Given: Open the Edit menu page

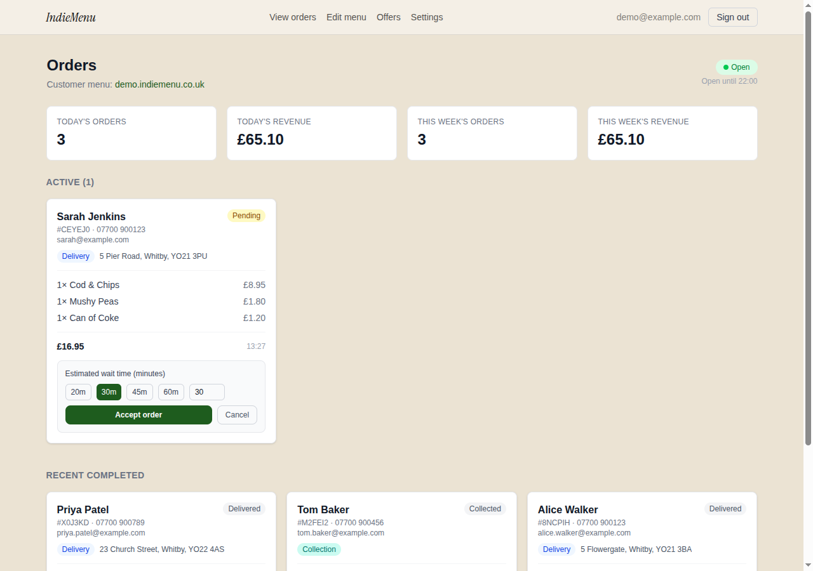Looking at the screenshot, I should click(346, 17).
